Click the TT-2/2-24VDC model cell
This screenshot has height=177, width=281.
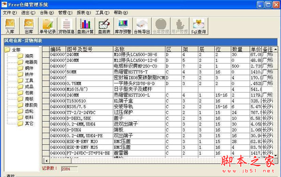[x=90, y=112]
